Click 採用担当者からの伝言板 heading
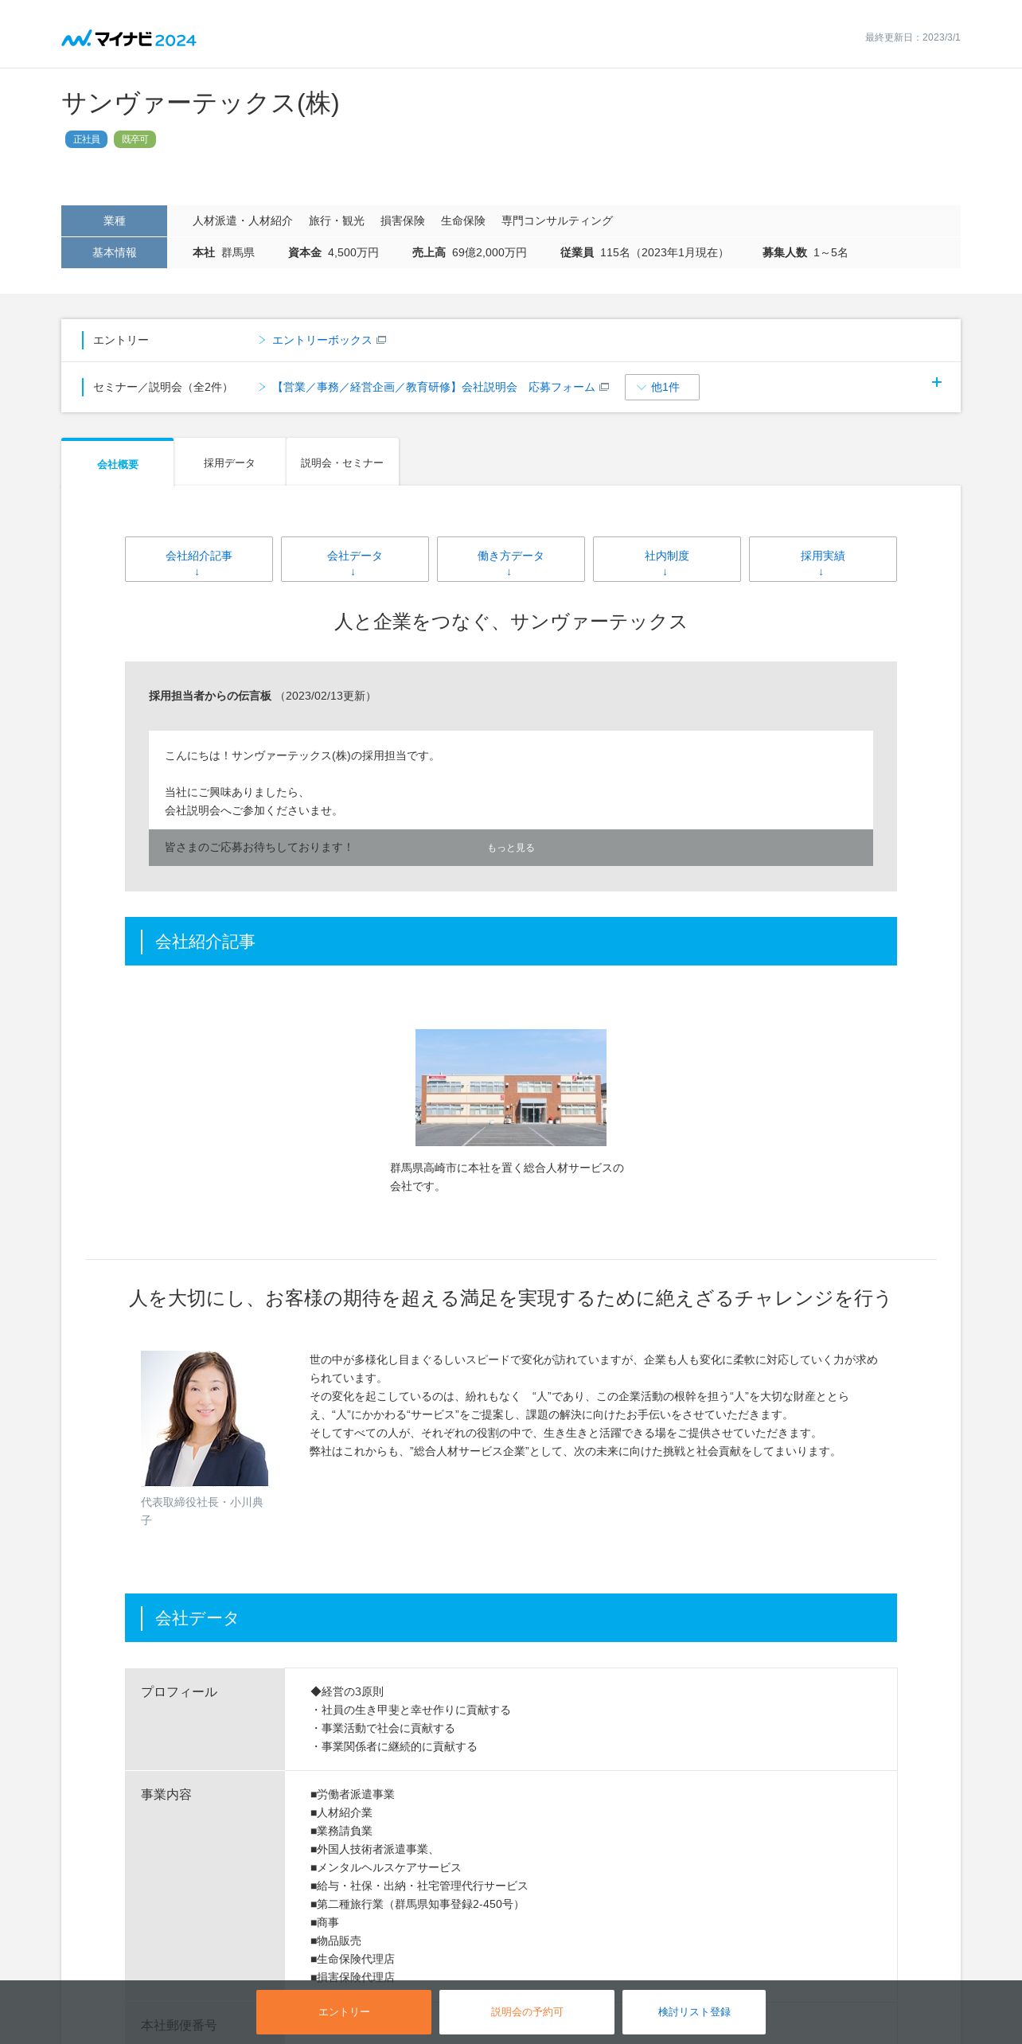The image size is (1022, 2044). pos(210,696)
